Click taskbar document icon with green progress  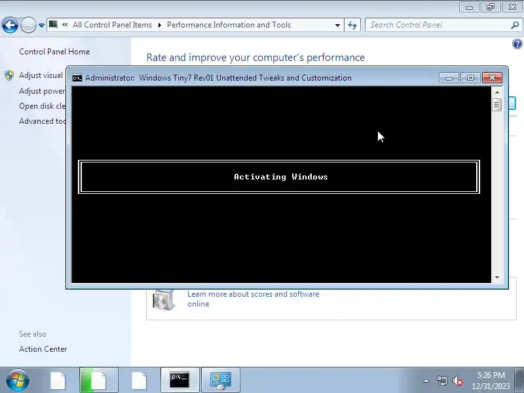(99, 380)
